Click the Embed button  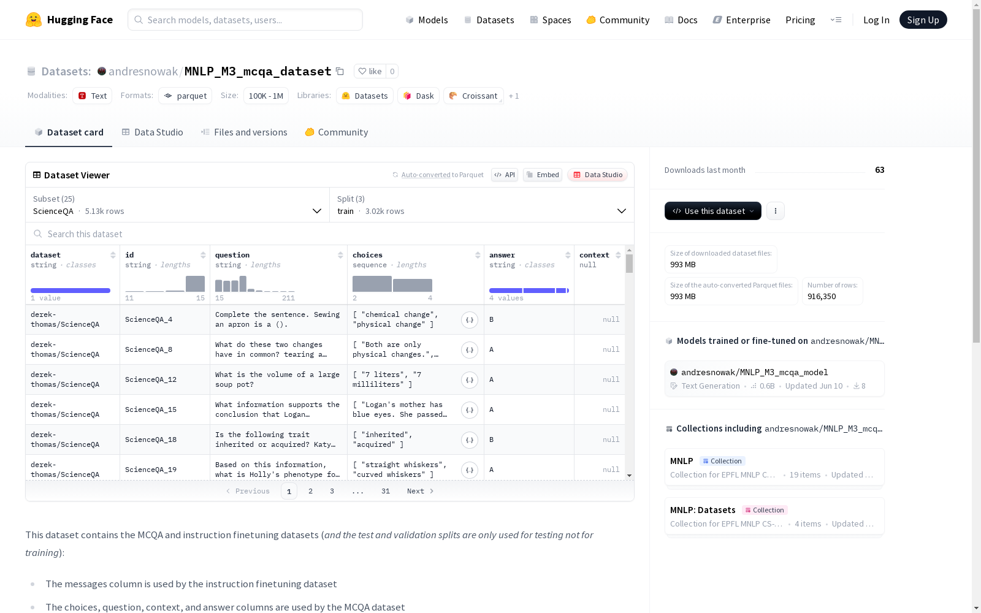coord(543,175)
